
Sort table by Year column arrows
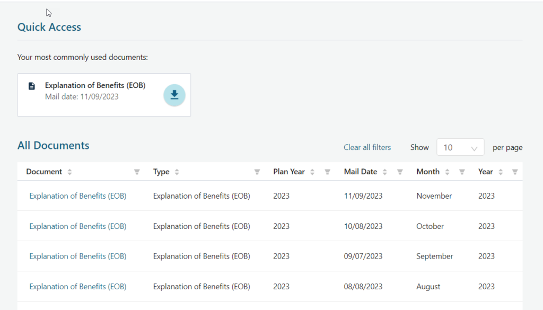pyautogui.click(x=501, y=172)
